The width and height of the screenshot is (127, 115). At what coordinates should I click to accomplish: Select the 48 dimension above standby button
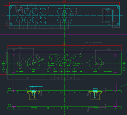click(14, 50)
